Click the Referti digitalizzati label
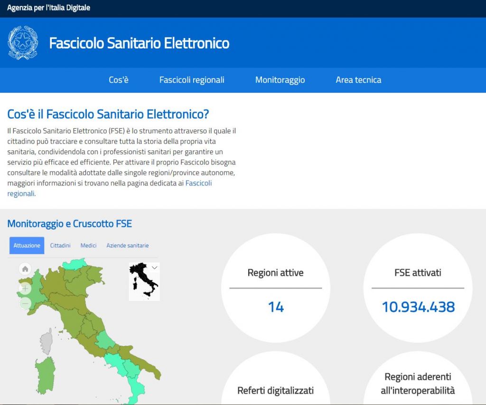Viewport: 486px width, 405px height. pyautogui.click(x=276, y=390)
